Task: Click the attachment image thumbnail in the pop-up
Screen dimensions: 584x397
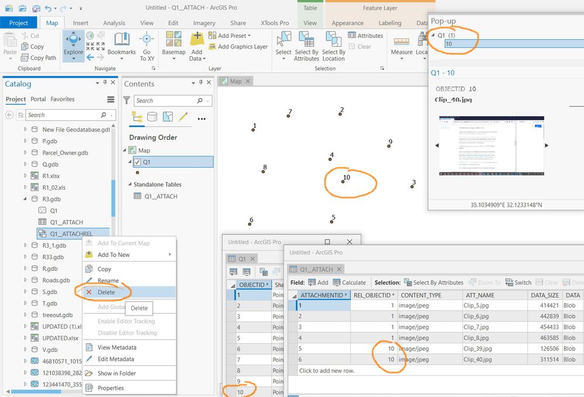Action: 492,146
